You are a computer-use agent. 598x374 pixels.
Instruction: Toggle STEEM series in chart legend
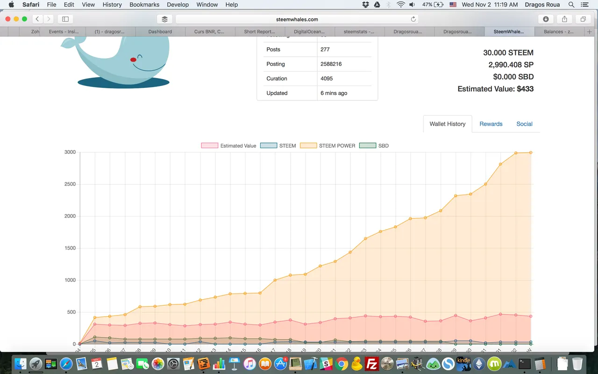click(x=278, y=146)
